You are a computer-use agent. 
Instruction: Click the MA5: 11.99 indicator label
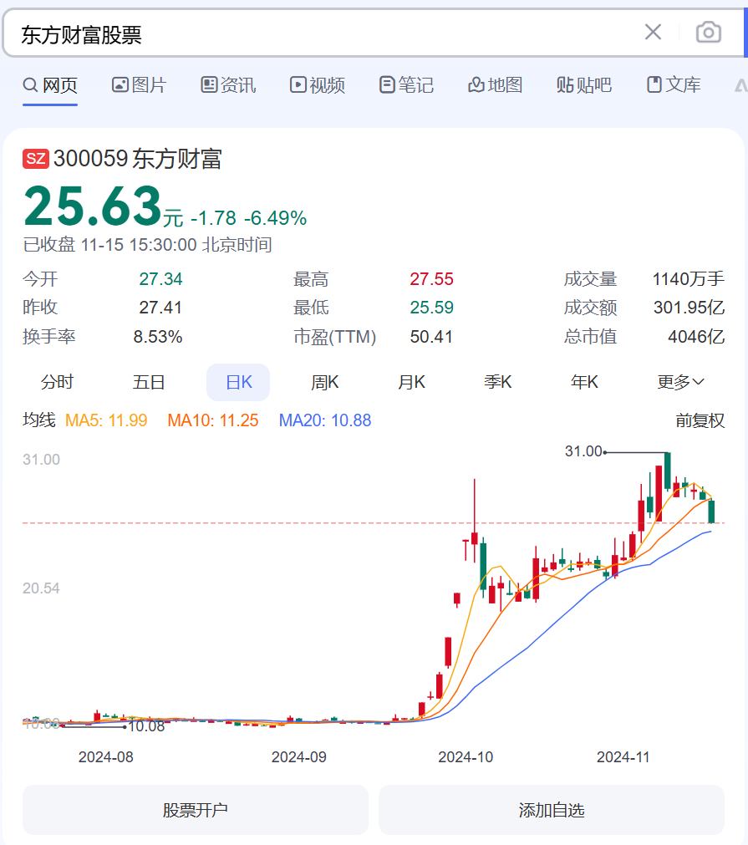pyautogui.click(x=106, y=420)
